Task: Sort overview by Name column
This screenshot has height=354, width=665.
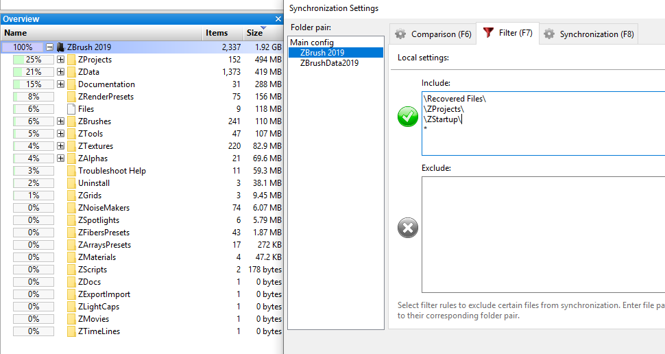Action: click(101, 33)
